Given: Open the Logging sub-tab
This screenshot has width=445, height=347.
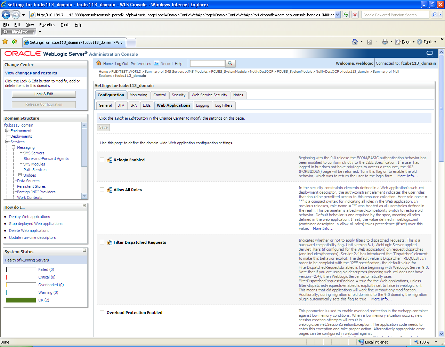Looking at the screenshot, I should pos(202,105).
